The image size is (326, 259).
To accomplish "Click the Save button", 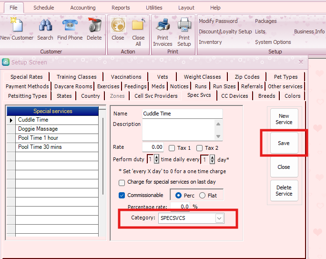I will point(284,143).
